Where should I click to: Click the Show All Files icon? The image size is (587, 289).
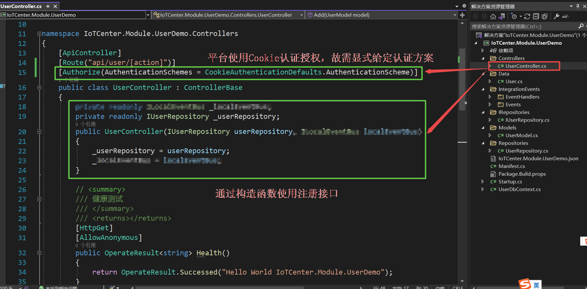coord(545,16)
